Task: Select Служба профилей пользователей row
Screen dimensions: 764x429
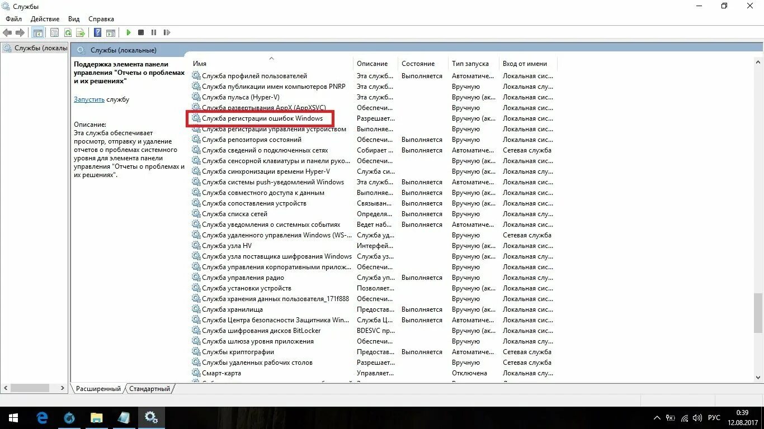Action: coord(374,76)
